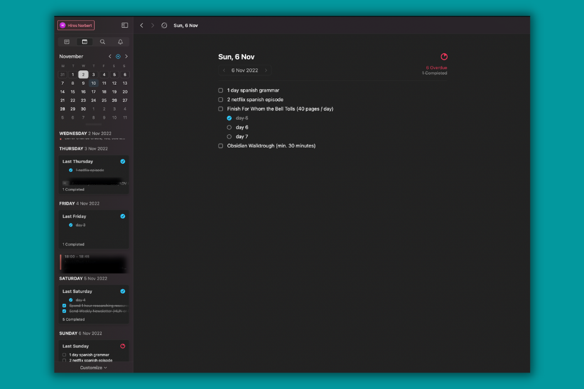Click the THURSDAY 3 Nov 2022 header
The height and width of the screenshot is (389, 584).
(84, 149)
